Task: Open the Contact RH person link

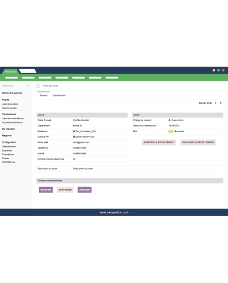Action: [85, 137]
